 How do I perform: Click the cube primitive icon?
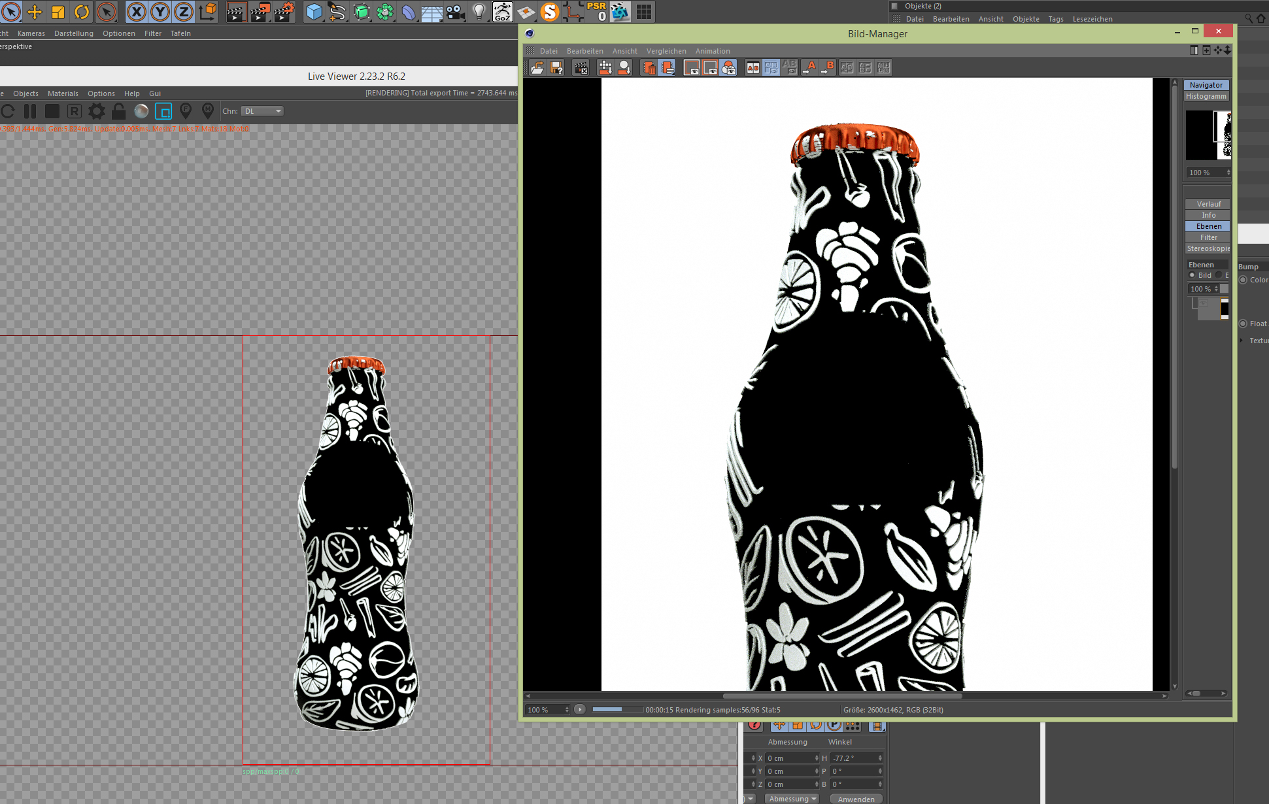[314, 12]
